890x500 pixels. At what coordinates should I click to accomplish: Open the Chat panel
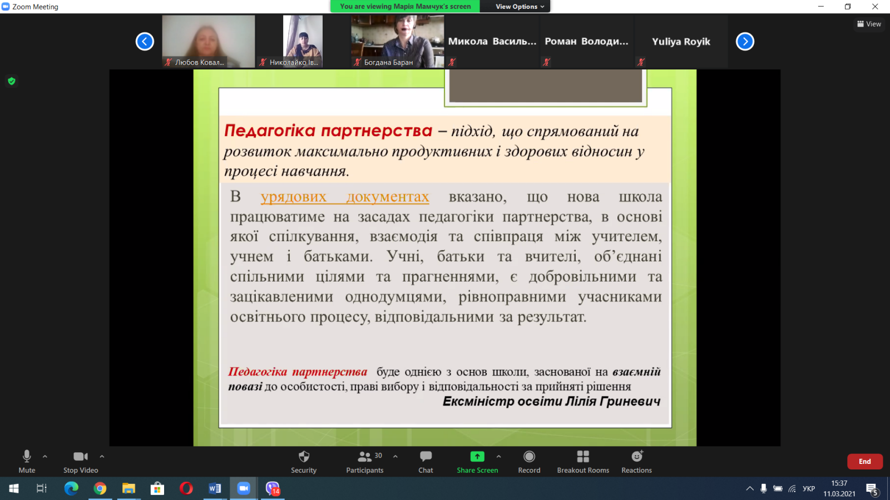426,461
